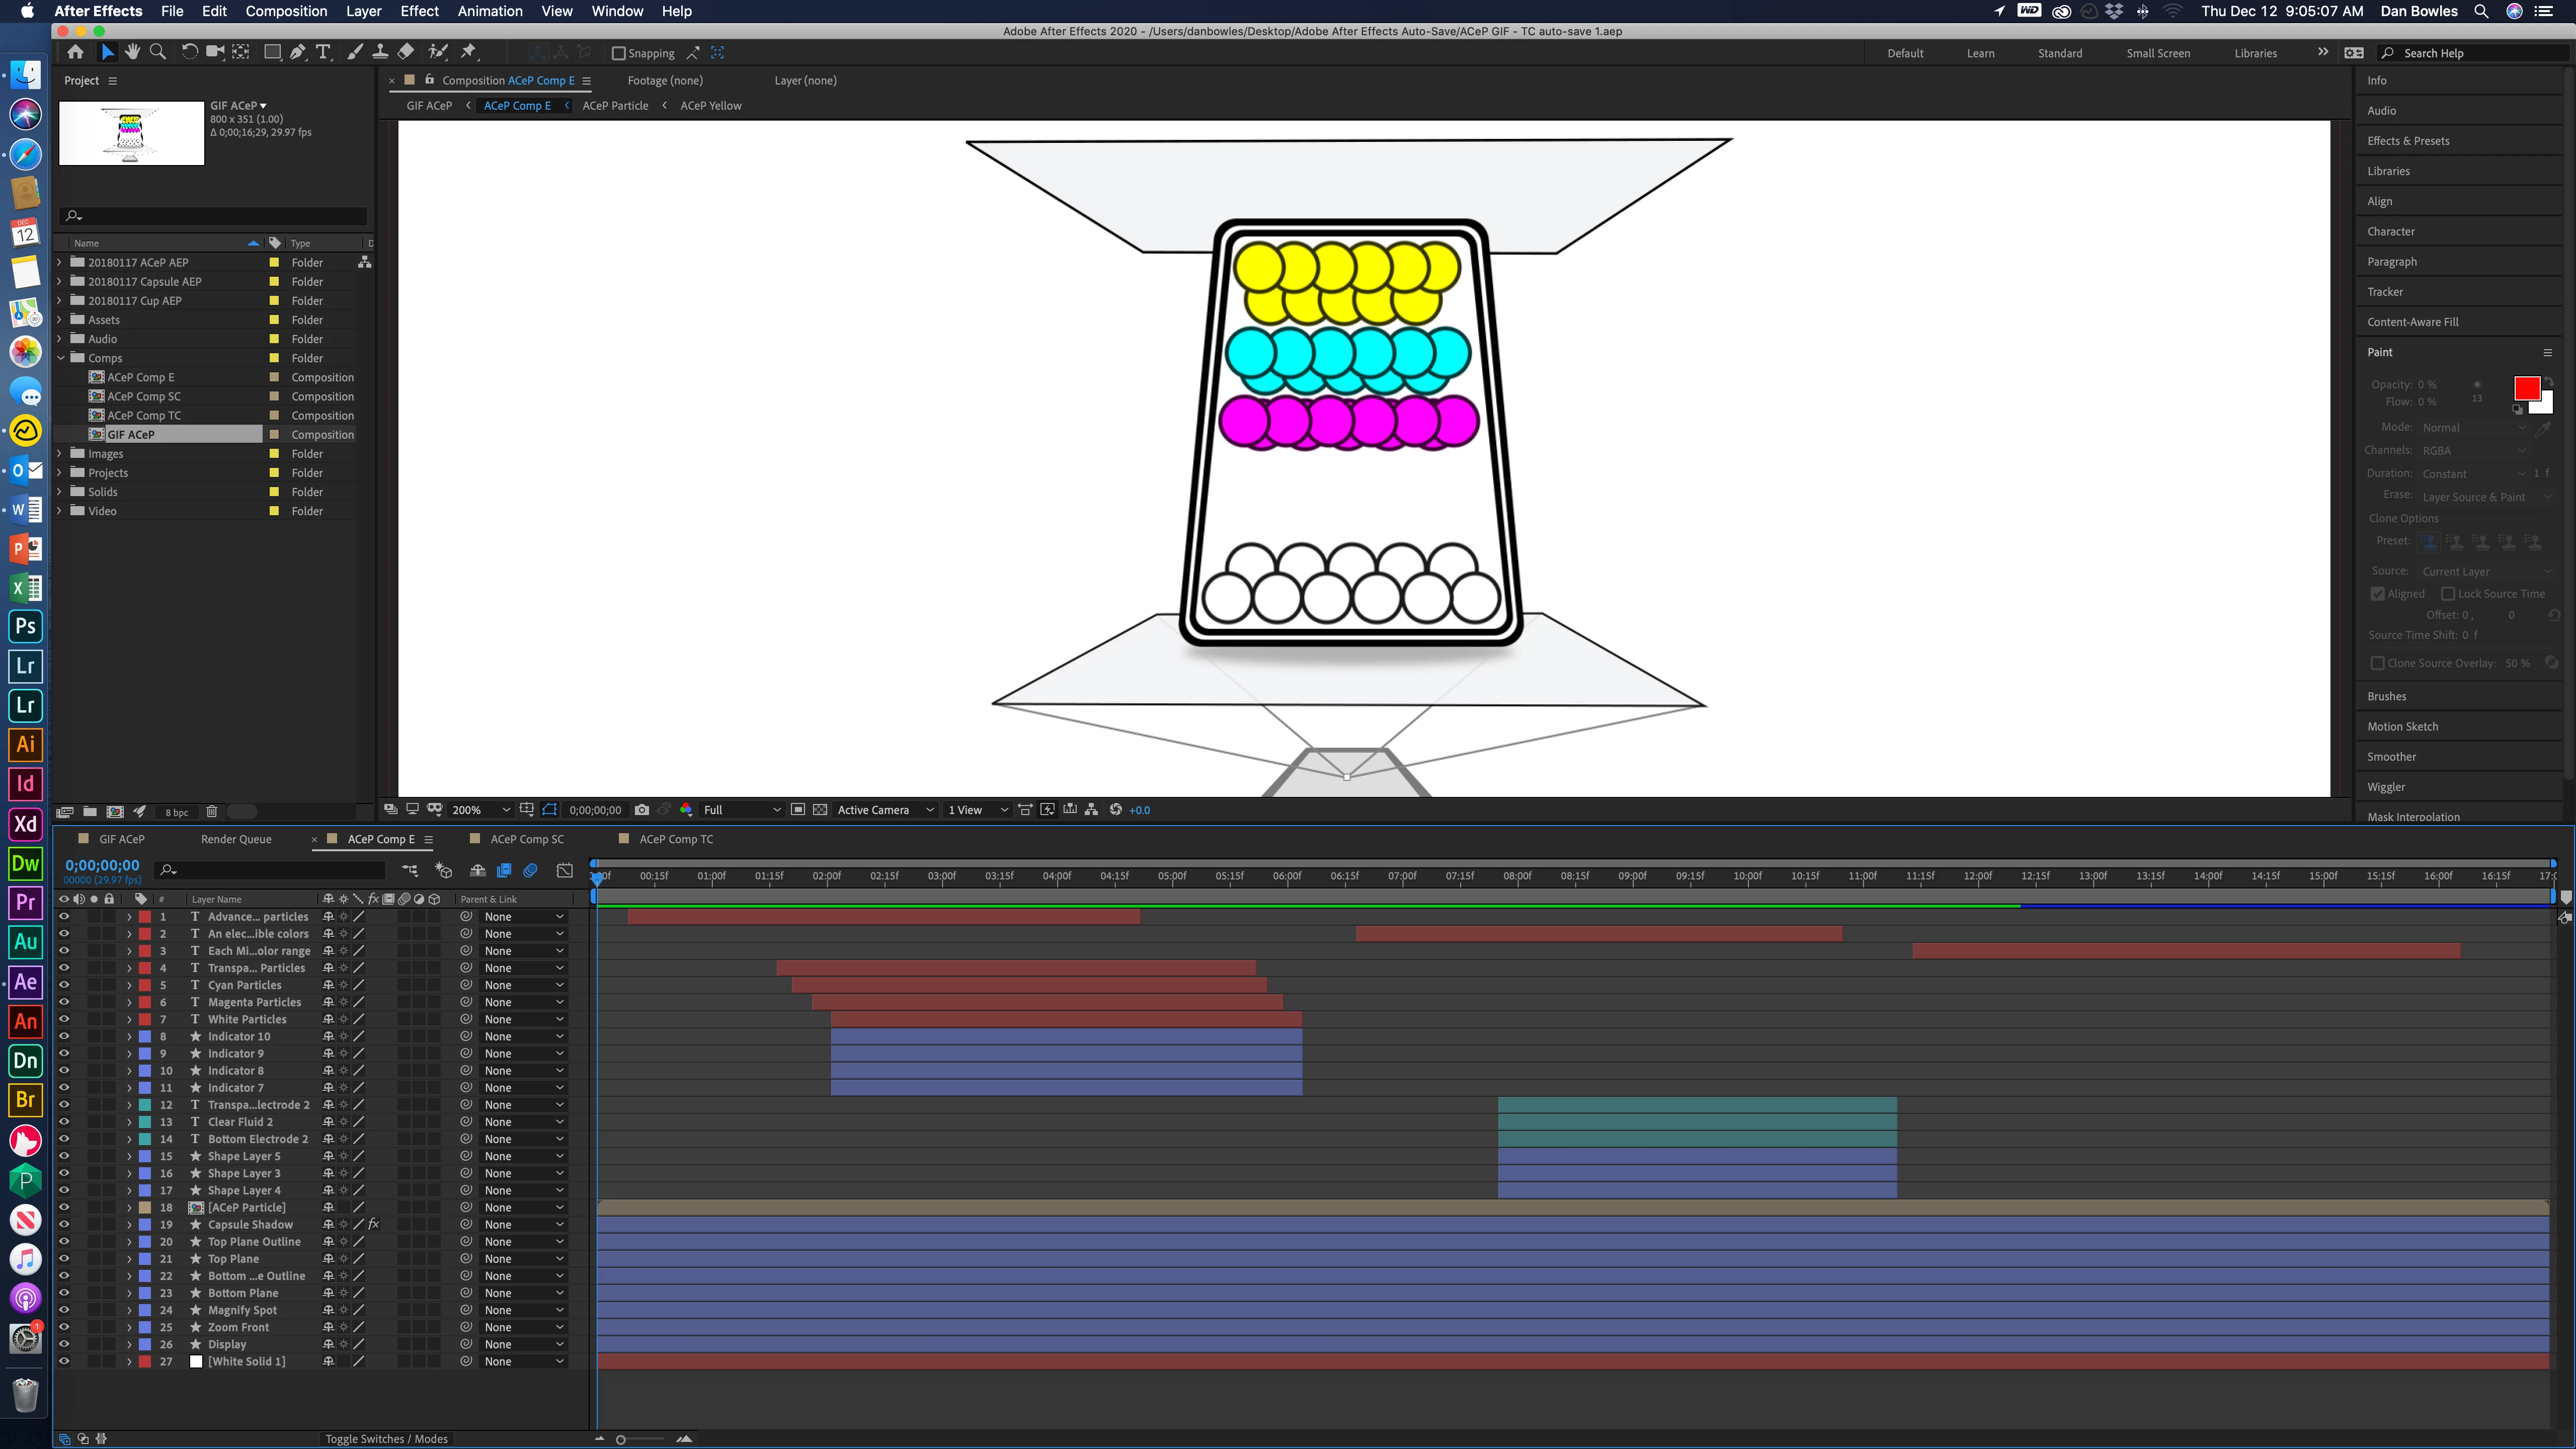Select the Horizontal Type tool
The height and width of the screenshot is (1449, 2576).
point(323,52)
